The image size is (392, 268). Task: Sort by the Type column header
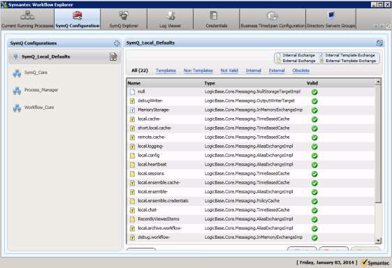(210, 83)
